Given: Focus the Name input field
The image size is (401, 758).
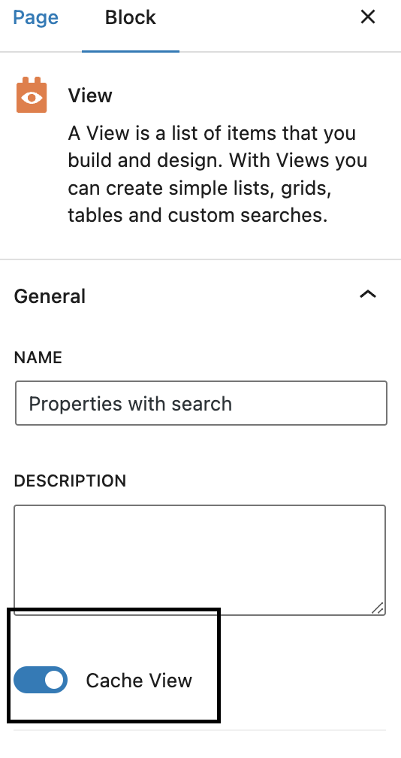Looking at the screenshot, I should click(200, 403).
